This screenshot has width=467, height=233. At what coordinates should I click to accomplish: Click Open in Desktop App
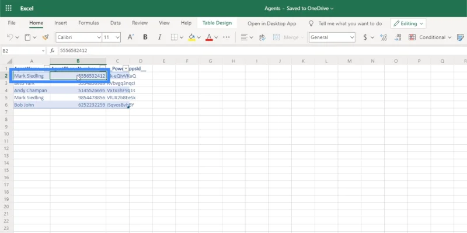pyautogui.click(x=272, y=23)
